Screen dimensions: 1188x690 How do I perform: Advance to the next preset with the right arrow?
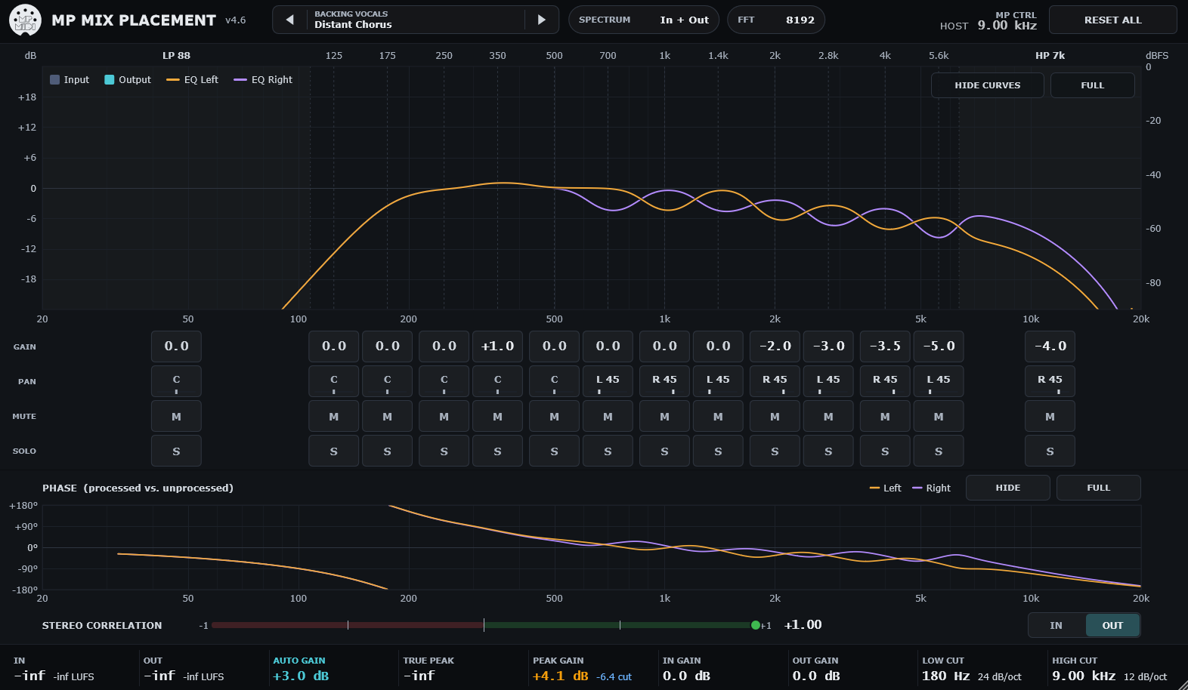click(x=541, y=20)
